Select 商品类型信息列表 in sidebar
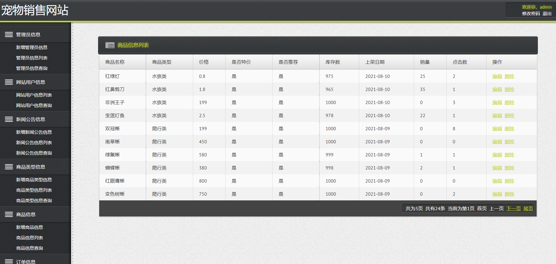 (34, 190)
